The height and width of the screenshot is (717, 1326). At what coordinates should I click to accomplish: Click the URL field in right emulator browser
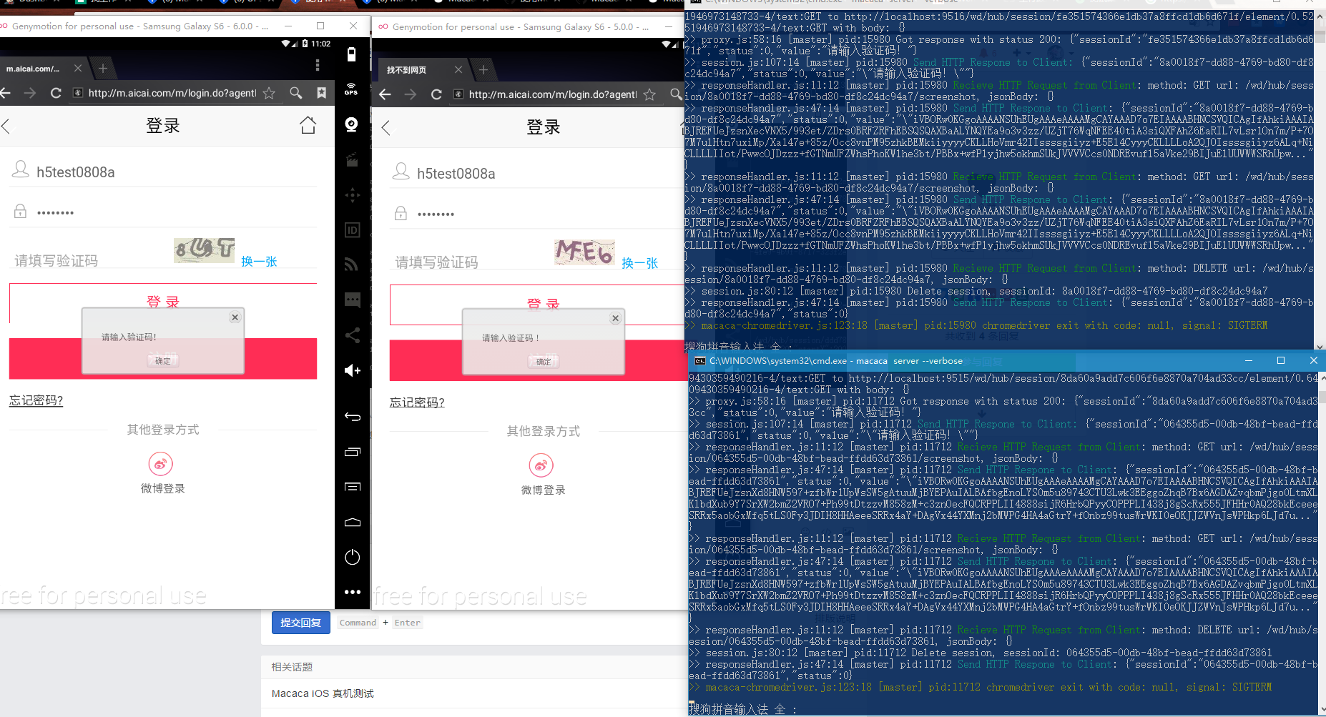[x=552, y=94]
